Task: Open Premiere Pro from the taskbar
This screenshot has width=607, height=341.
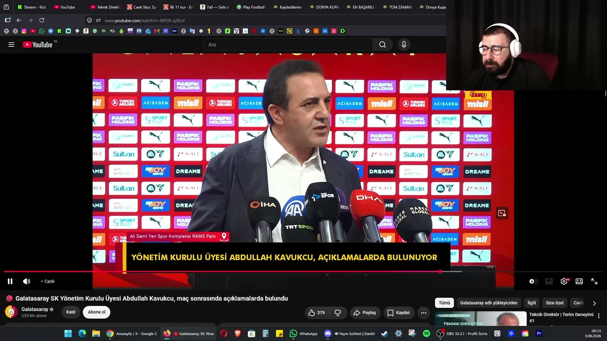Action: 539,333
